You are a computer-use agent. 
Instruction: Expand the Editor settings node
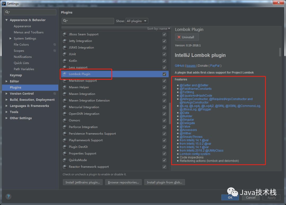(7, 81)
